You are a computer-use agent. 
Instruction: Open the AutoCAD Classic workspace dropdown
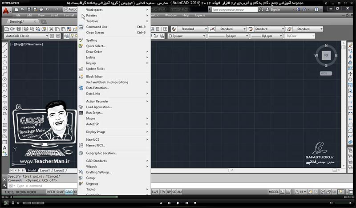coord(26,36)
